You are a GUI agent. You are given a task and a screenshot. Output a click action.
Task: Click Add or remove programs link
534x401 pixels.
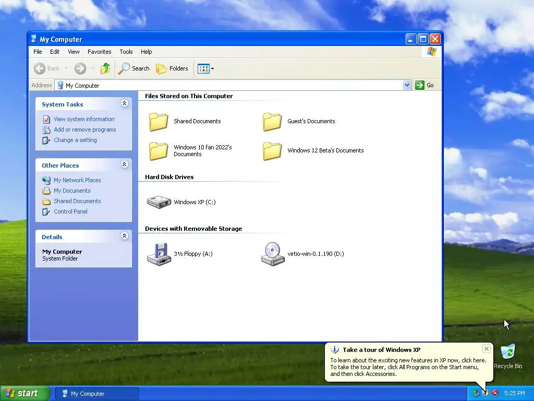[85, 129]
